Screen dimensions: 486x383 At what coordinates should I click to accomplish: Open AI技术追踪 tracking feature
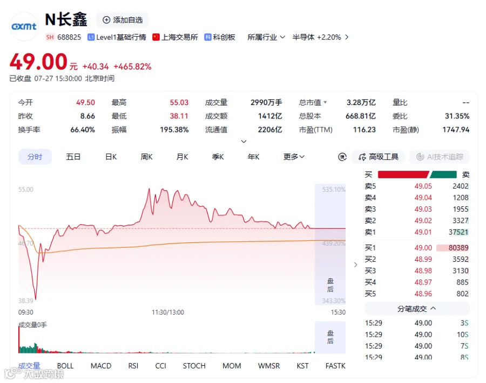(440, 157)
